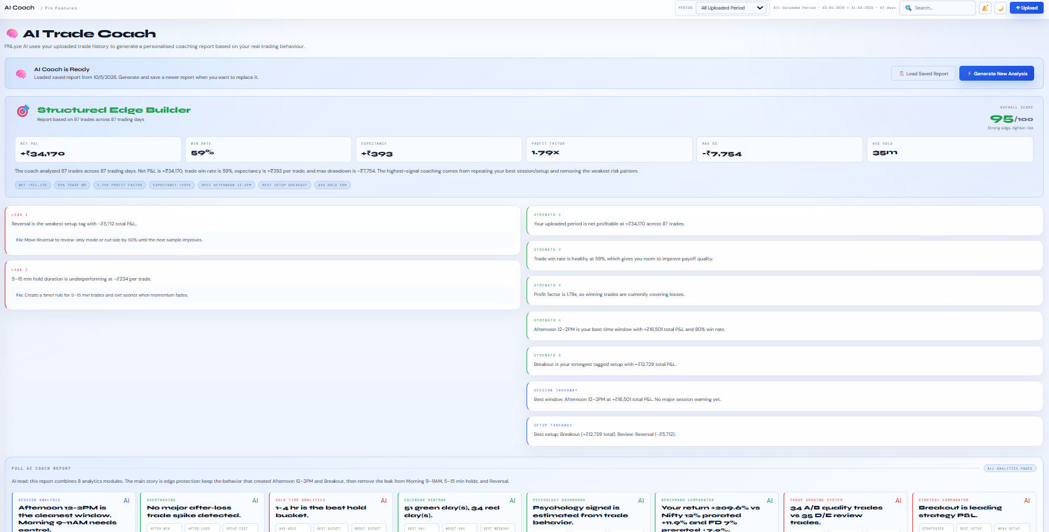The width and height of the screenshot is (1049, 532).
Task: Open the Strength 4 Afternoon window card
Action: [x=785, y=326]
